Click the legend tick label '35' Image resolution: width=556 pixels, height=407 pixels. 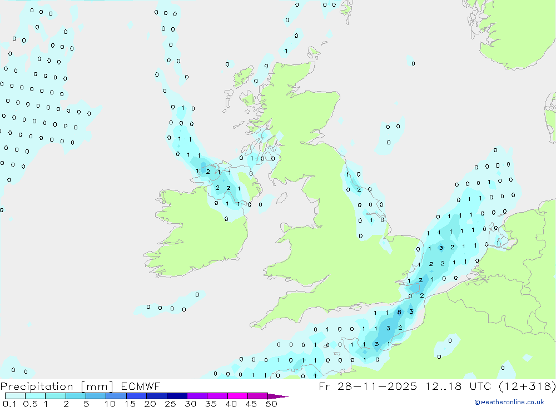[x=211, y=404]
